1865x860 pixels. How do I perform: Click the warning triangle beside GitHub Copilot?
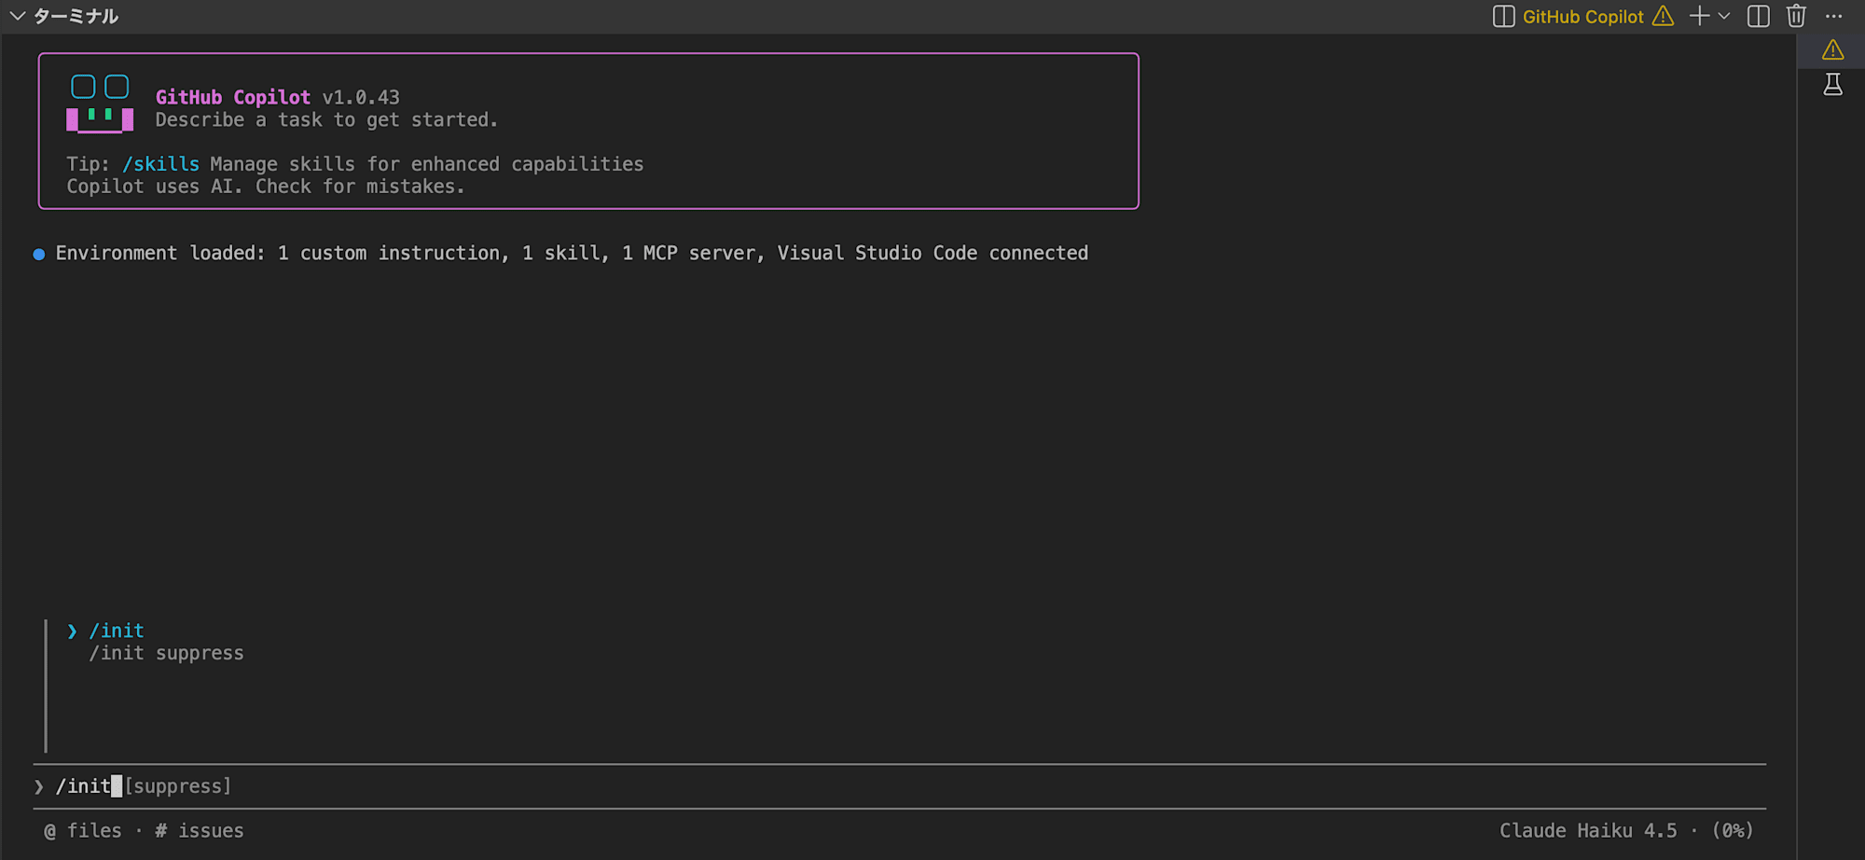click(x=1663, y=16)
